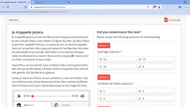
Task: Click the Download link
Action: point(174,20)
